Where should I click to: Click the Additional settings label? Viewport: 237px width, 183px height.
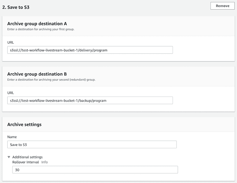click(x=27, y=157)
